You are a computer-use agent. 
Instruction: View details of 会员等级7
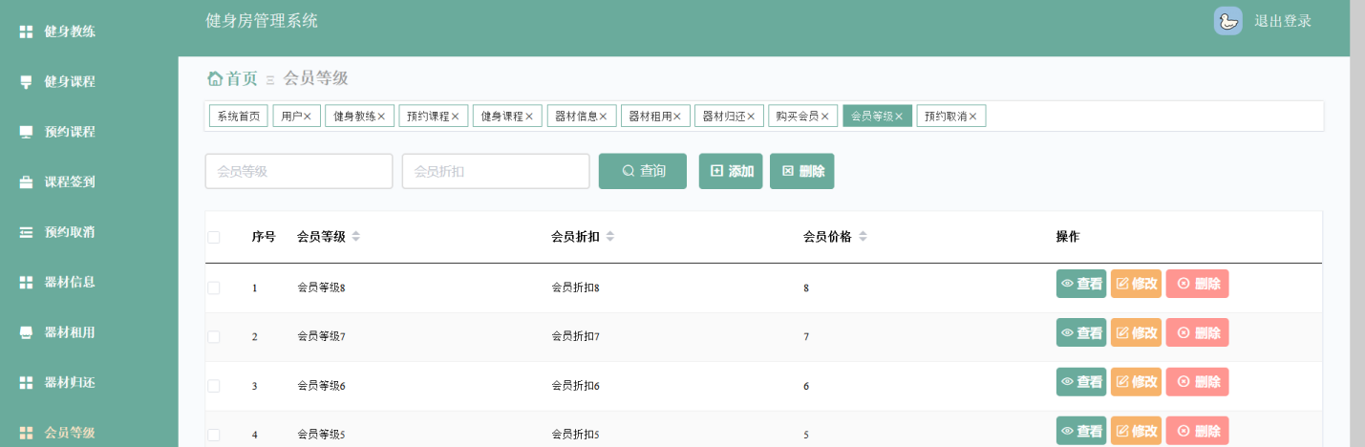tap(1081, 332)
